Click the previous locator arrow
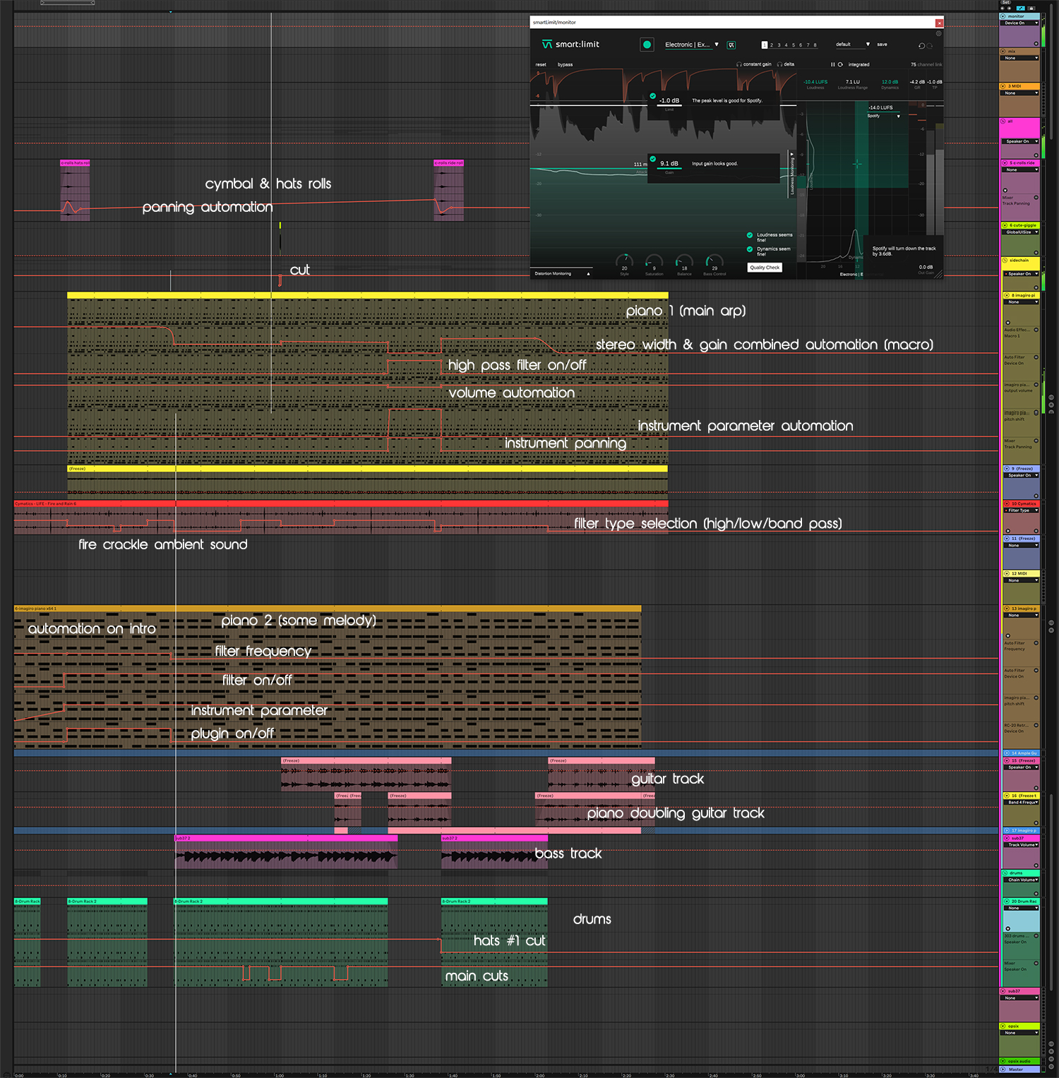The height and width of the screenshot is (1078, 1059). 1003,8
